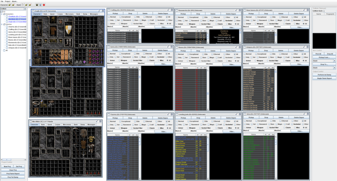Switch to Zoajb's Mercenary tab

click(x=69, y=14)
